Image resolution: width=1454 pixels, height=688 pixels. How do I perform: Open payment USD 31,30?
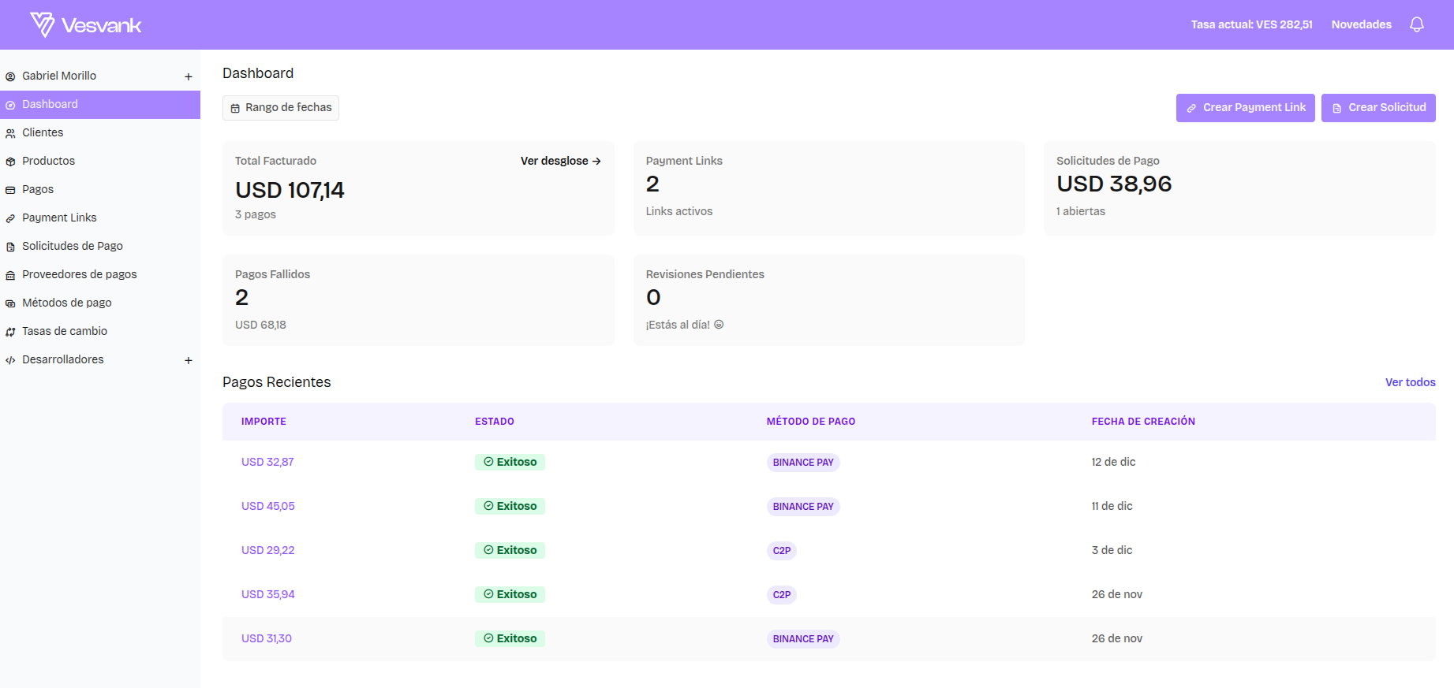point(267,638)
